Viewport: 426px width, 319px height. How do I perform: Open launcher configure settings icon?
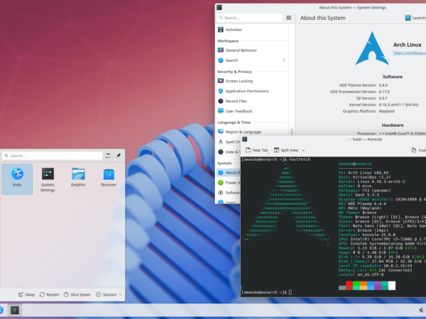tap(108, 156)
